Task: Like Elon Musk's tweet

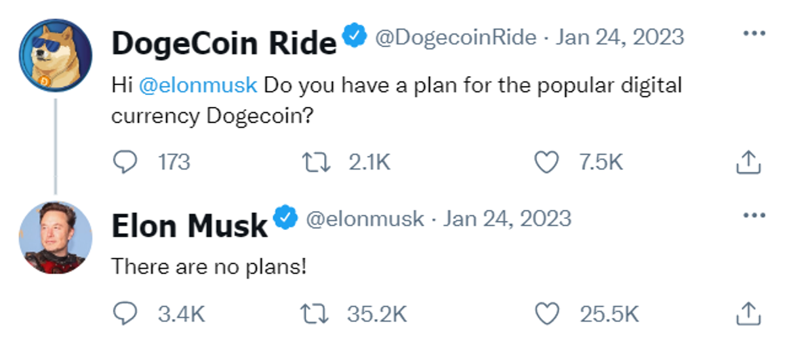Action: tap(546, 314)
